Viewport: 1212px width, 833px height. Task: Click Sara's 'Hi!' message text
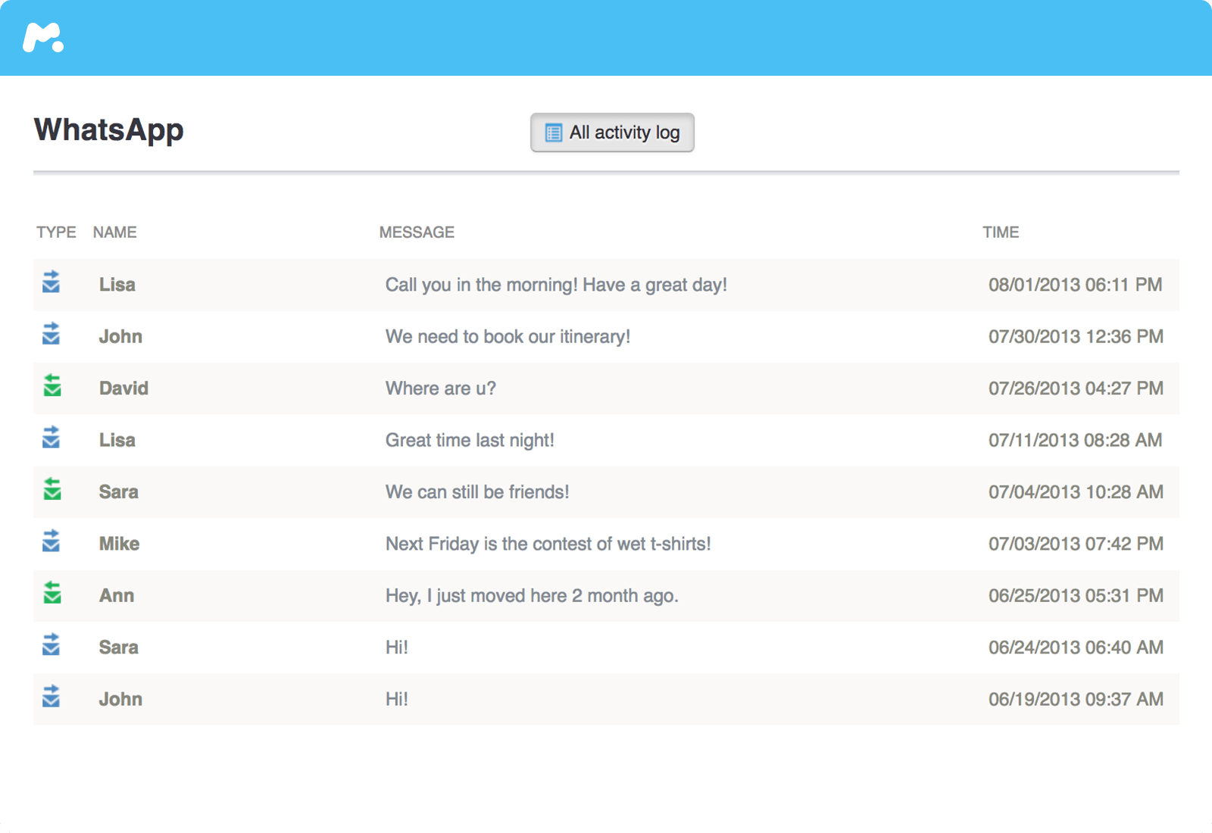[x=397, y=647]
